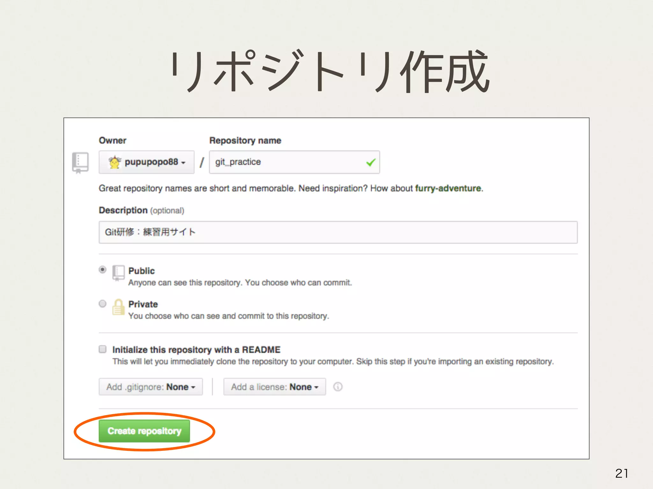Click the license info circle icon
The image size is (653, 489).
coord(338,387)
